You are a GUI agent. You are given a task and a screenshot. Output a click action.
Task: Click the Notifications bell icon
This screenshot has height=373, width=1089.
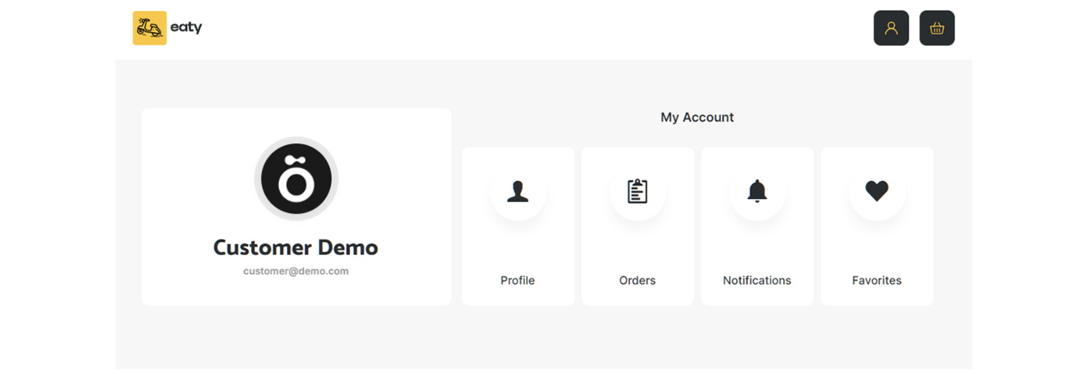(x=757, y=191)
